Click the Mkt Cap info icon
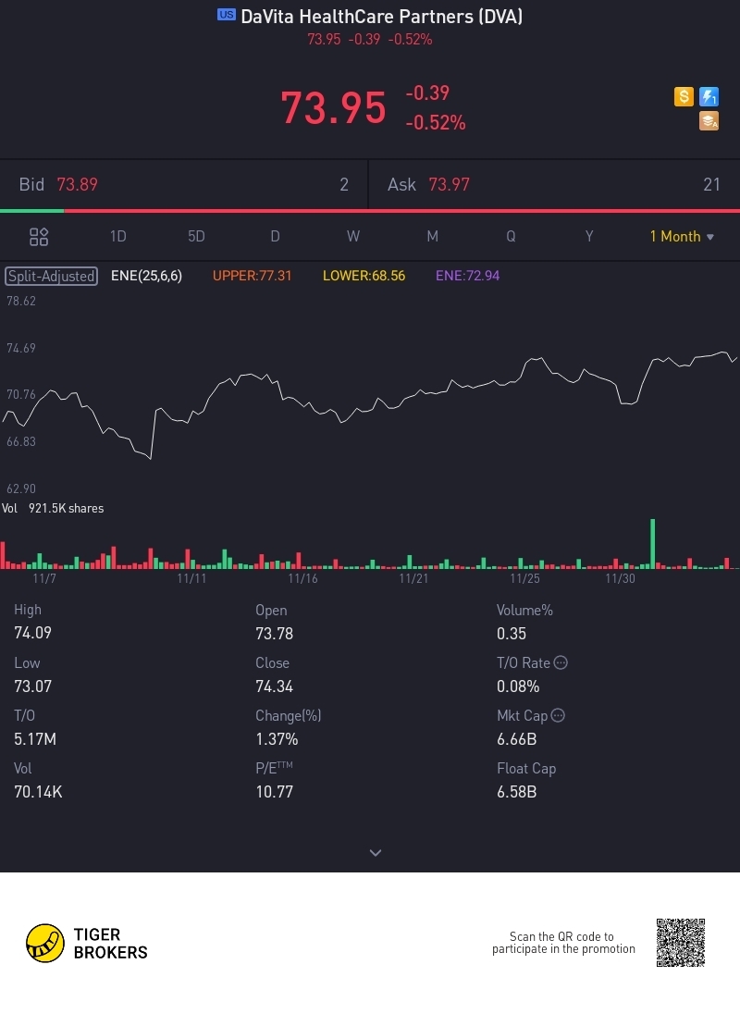The width and height of the screenshot is (740, 1014). (x=558, y=715)
